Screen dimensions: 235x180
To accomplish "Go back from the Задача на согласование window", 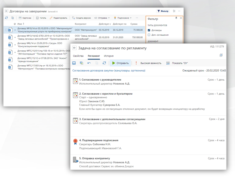I will pos(74,48).
